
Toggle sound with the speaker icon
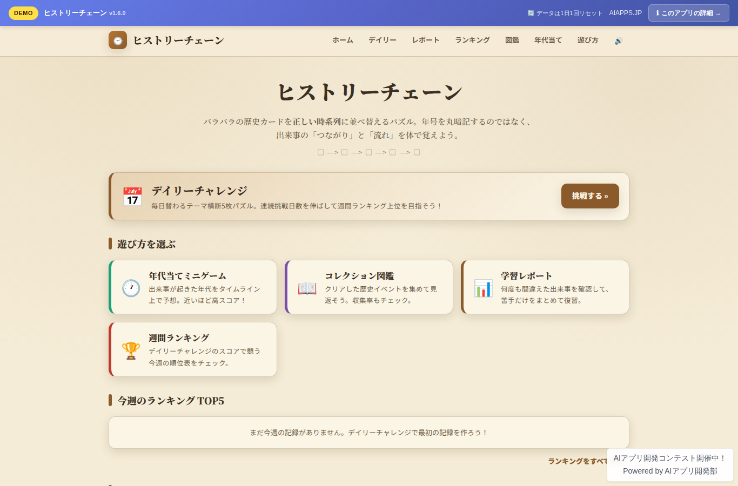(x=619, y=40)
